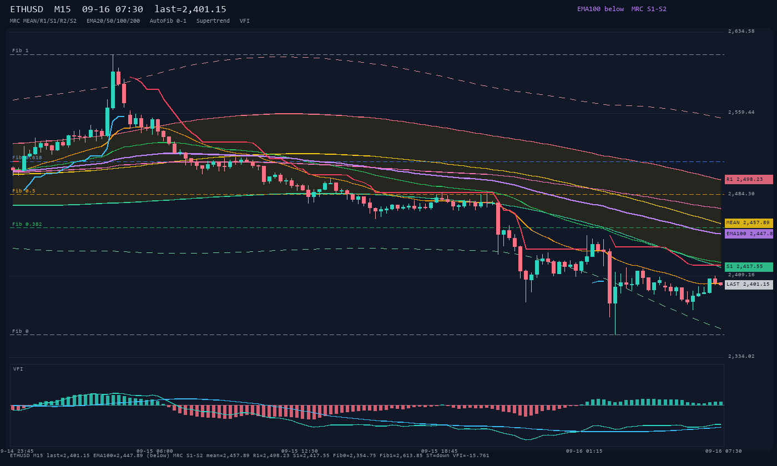Click the 2,484.30 price axis label
This screenshot has height=466, width=777.
pos(741,194)
